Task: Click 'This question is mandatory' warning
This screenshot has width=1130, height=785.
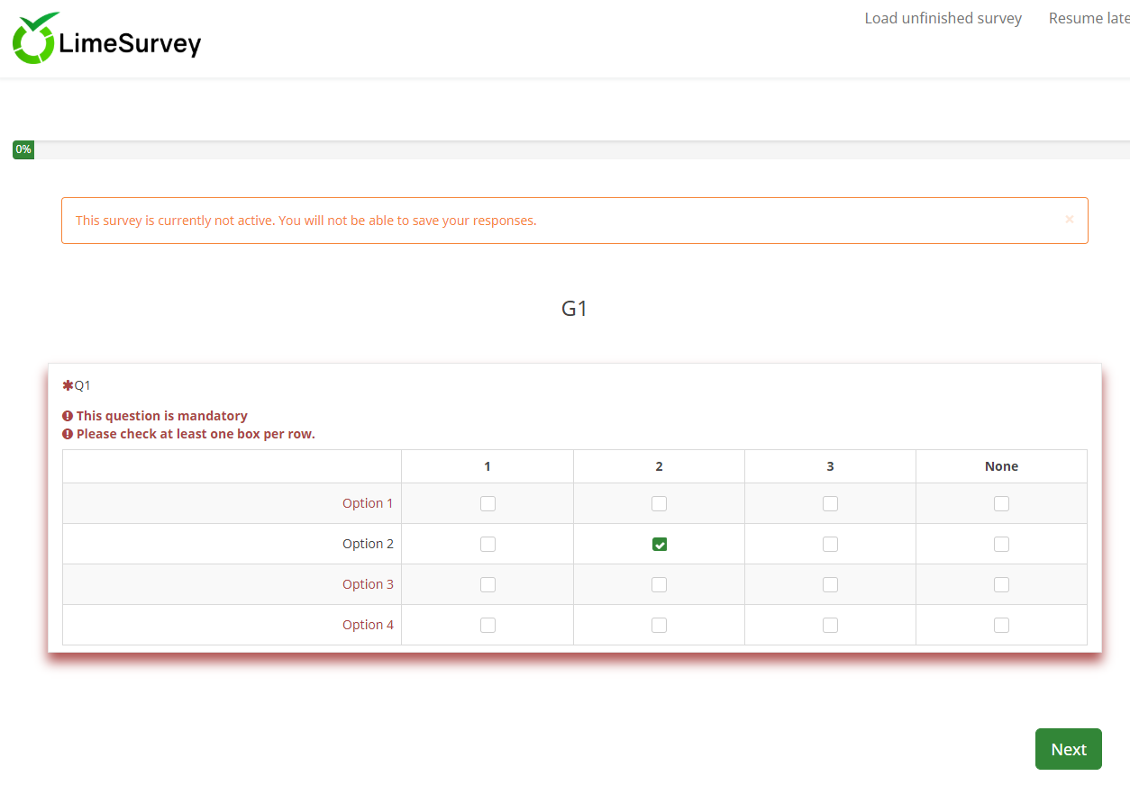Action: pos(161,416)
